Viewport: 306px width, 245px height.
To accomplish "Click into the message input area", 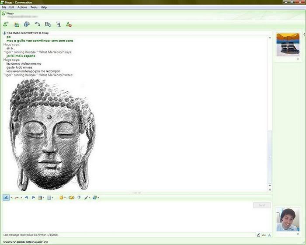I will click(x=127, y=217).
